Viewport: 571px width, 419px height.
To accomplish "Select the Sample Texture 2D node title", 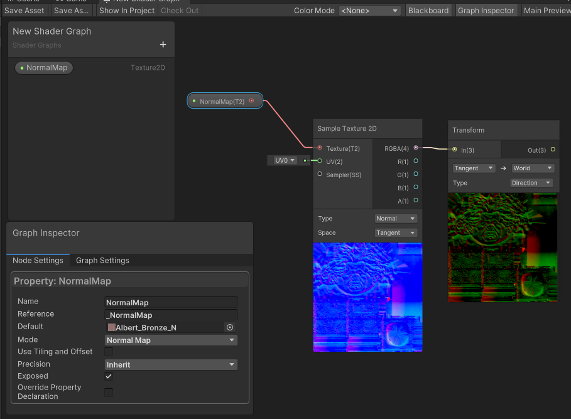I will point(347,129).
